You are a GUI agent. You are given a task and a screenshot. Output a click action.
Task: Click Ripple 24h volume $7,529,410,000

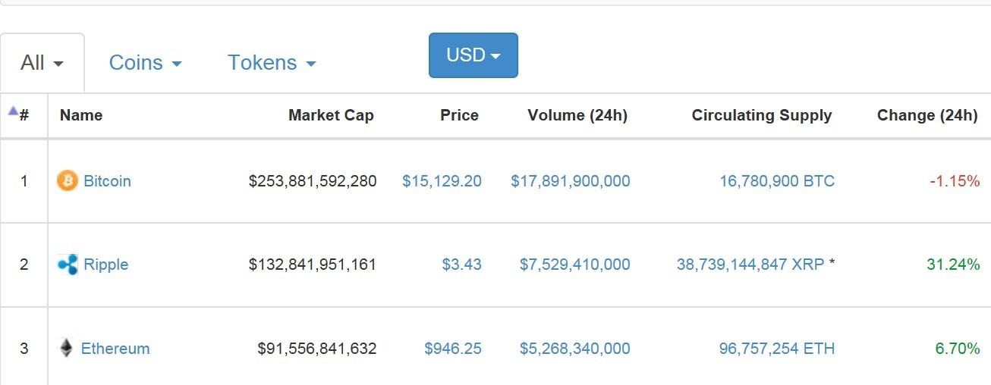(x=574, y=264)
